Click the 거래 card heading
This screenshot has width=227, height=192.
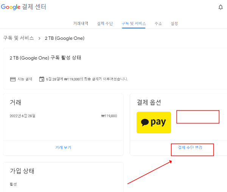[16, 102]
